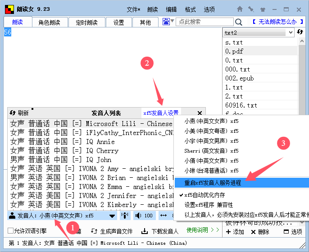The image size is (309, 252).
Task: Open the 格式 menu
Action: click(x=190, y=9)
